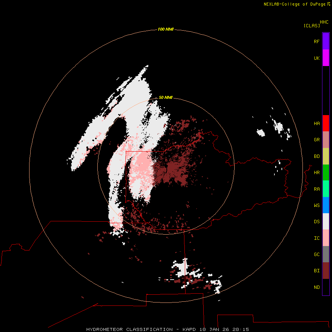Click the UK magenta legend swatch
The width and height of the screenshot is (332, 332).
[x=326, y=58]
